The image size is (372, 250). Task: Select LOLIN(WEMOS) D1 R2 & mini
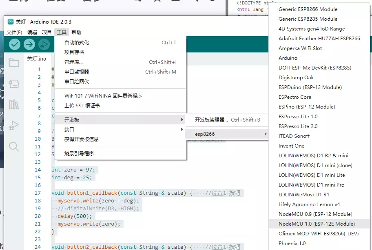(320, 156)
